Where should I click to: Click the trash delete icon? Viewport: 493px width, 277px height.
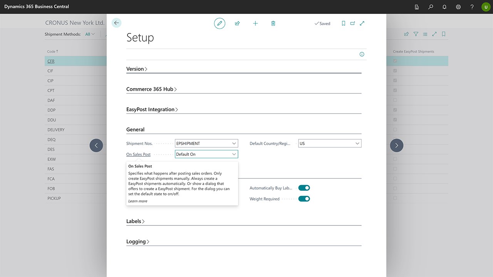click(x=273, y=23)
